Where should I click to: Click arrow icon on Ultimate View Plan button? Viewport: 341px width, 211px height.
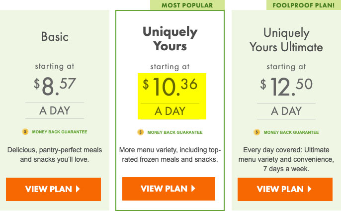(x=309, y=189)
